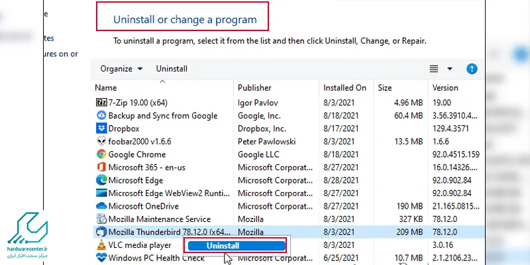Select the Mozilla Thunderbird 78.12.0 entry
Image resolution: width=530 pixels, height=265 pixels.
coord(169,233)
